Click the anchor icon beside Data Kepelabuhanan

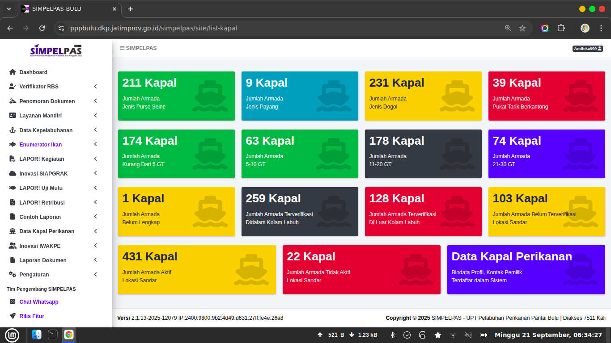coord(13,130)
